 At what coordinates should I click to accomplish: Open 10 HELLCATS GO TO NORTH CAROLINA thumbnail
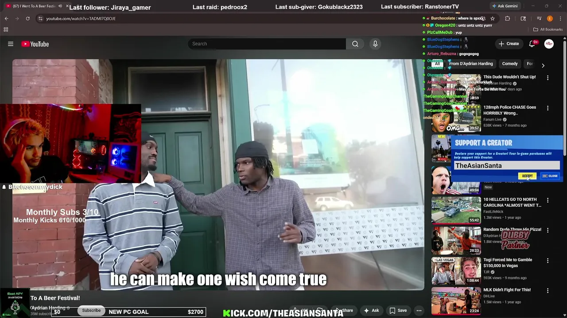click(x=456, y=210)
